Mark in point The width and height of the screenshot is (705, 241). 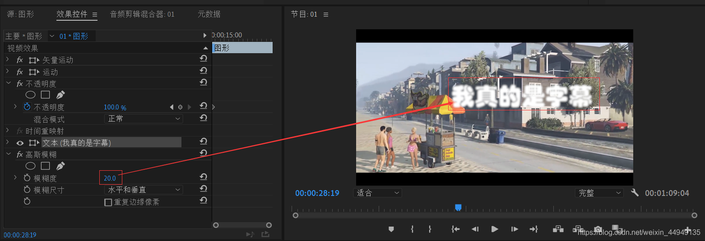pos(412,229)
